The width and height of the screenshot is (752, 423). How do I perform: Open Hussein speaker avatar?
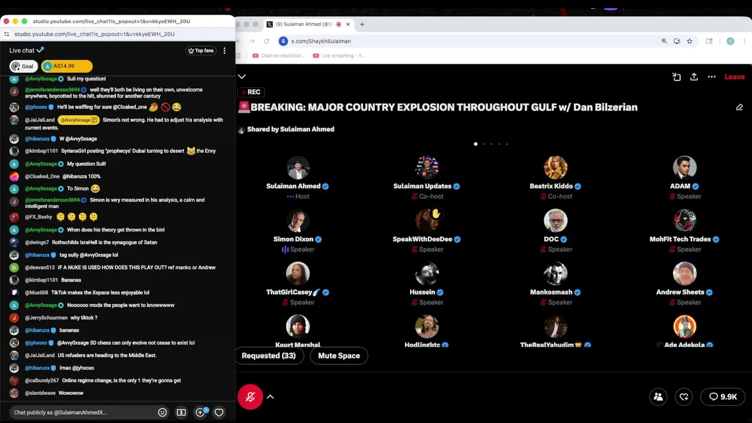tap(427, 273)
